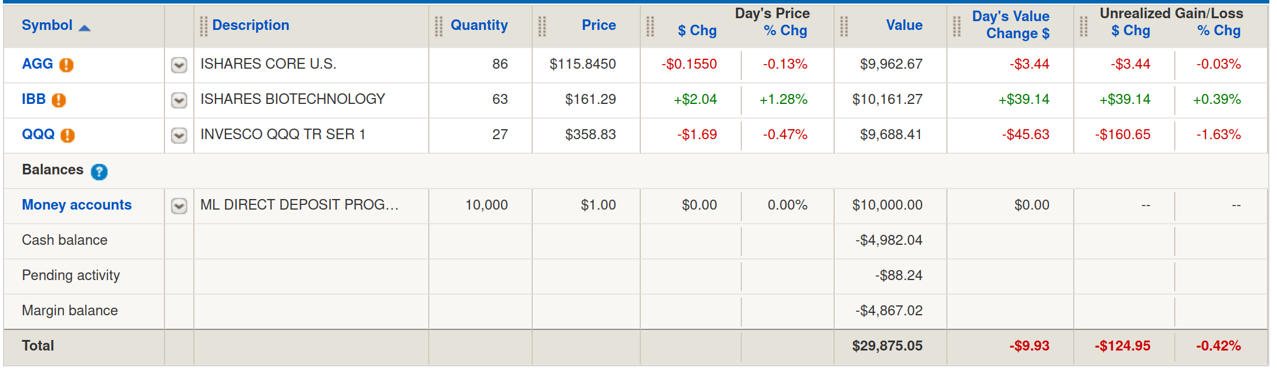This screenshot has height=374, width=1277.
Task: Expand the AGG row dropdown arrow
Action: click(179, 65)
